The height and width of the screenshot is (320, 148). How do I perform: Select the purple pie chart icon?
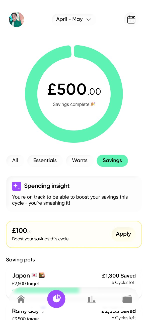pyautogui.click(x=56, y=299)
